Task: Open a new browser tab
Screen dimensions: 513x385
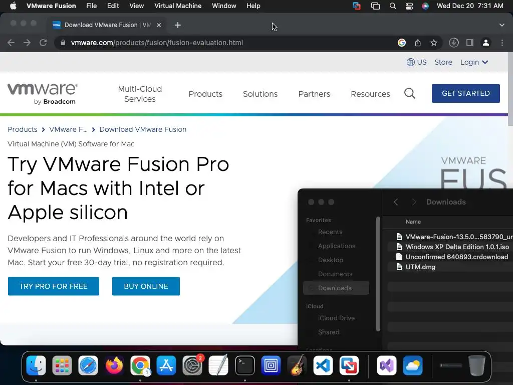Action: click(178, 25)
